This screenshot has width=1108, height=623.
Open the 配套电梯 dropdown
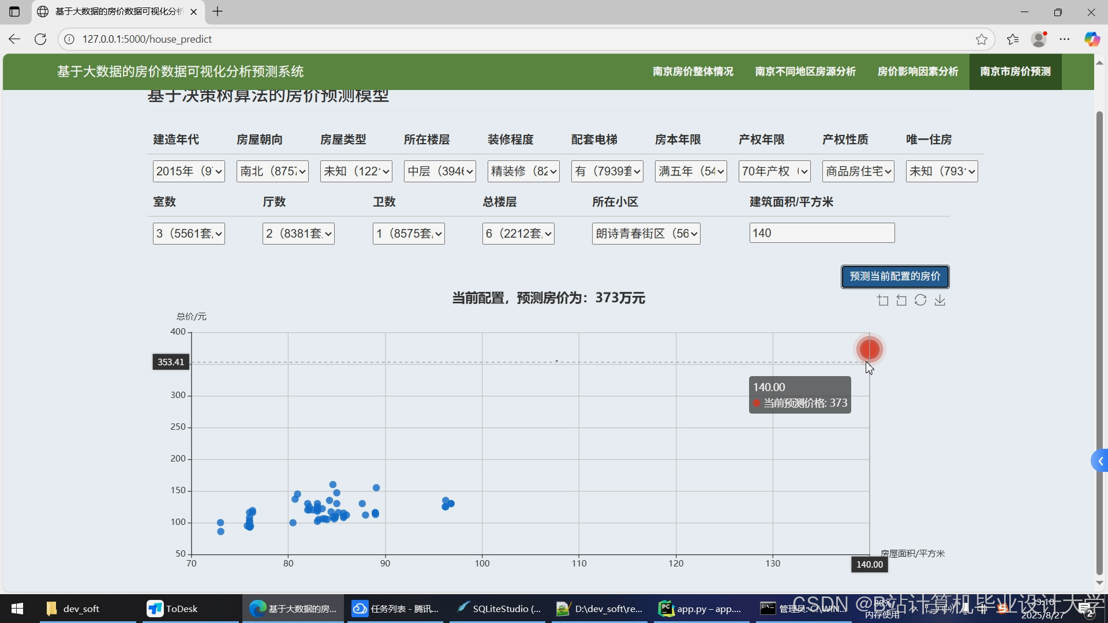pyautogui.click(x=607, y=171)
